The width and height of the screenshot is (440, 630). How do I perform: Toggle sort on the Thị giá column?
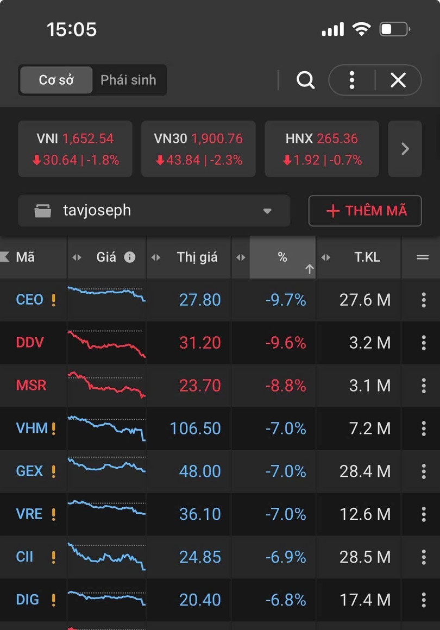(x=197, y=257)
